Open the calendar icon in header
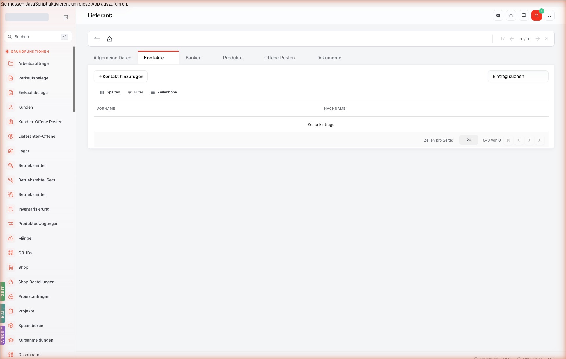The height and width of the screenshot is (359, 566). pyautogui.click(x=511, y=15)
